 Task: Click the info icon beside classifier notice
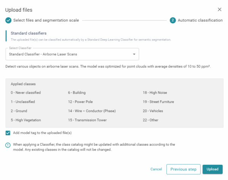(x=8, y=145)
